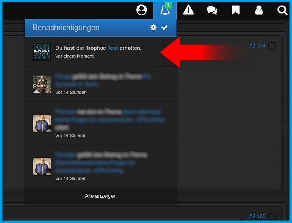Click the bookmark icon in top bar
The width and height of the screenshot is (292, 223).
point(236,10)
